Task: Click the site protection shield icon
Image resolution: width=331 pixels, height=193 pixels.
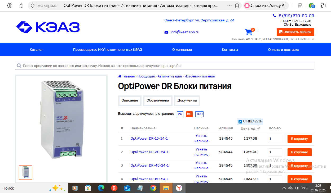Action: click(x=33, y=6)
